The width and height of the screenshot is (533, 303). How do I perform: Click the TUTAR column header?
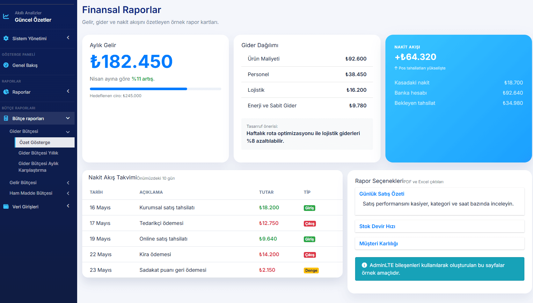(x=266, y=192)
